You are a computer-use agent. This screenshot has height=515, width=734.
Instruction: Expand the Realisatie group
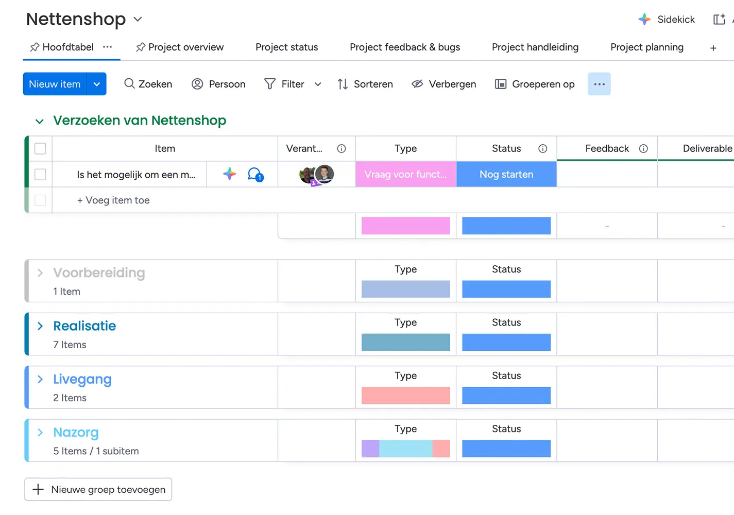pyautogui.click(x=40, y=326)
